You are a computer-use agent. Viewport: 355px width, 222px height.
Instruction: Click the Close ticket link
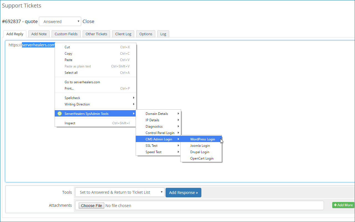tap(88, 21)
